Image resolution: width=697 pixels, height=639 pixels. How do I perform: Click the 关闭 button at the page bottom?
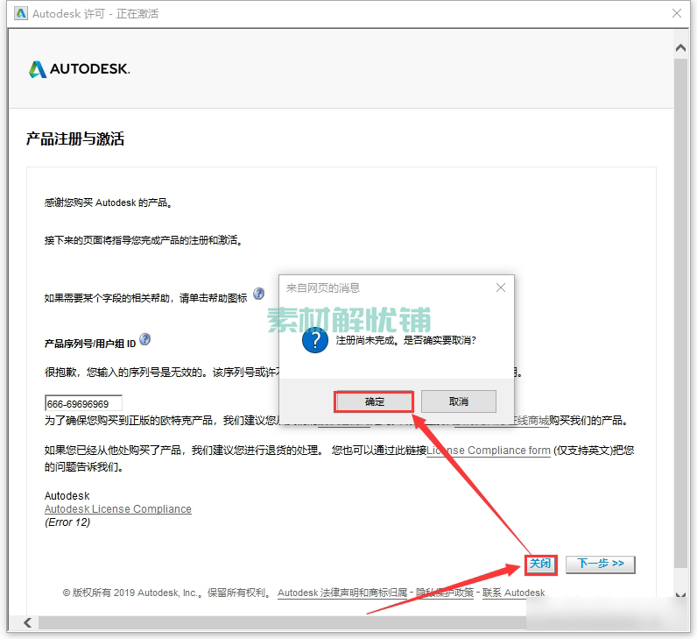pyautogui.click(x=540, y=564)
